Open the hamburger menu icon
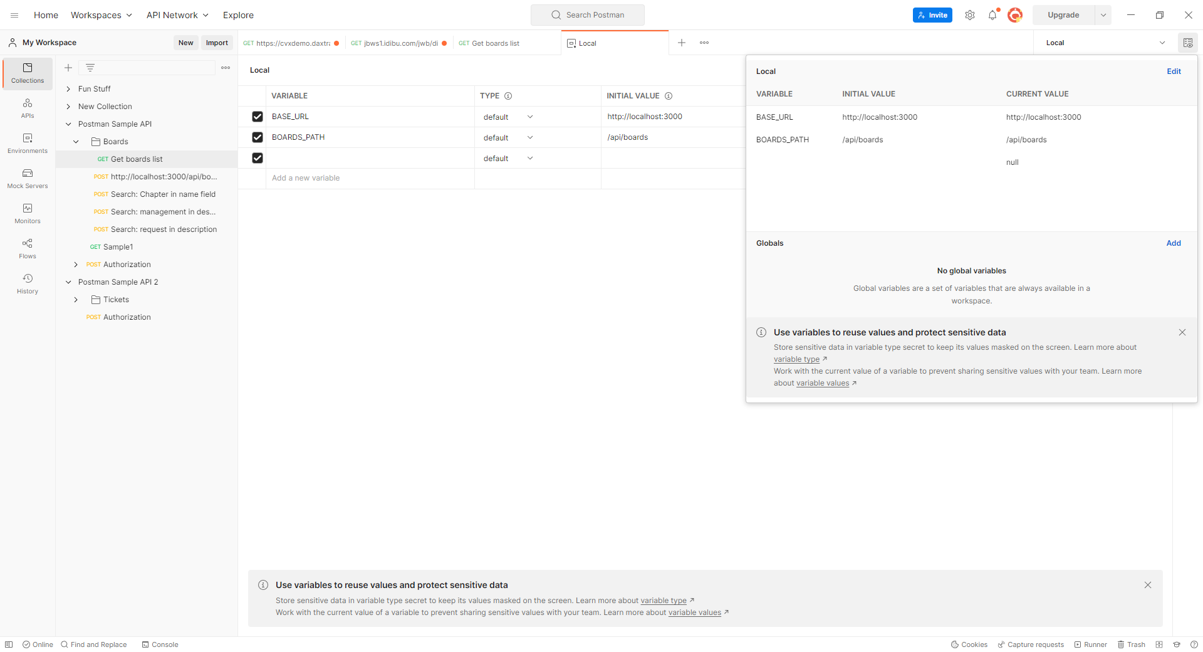Screen dimensions: 1203x652 point(14,15)
